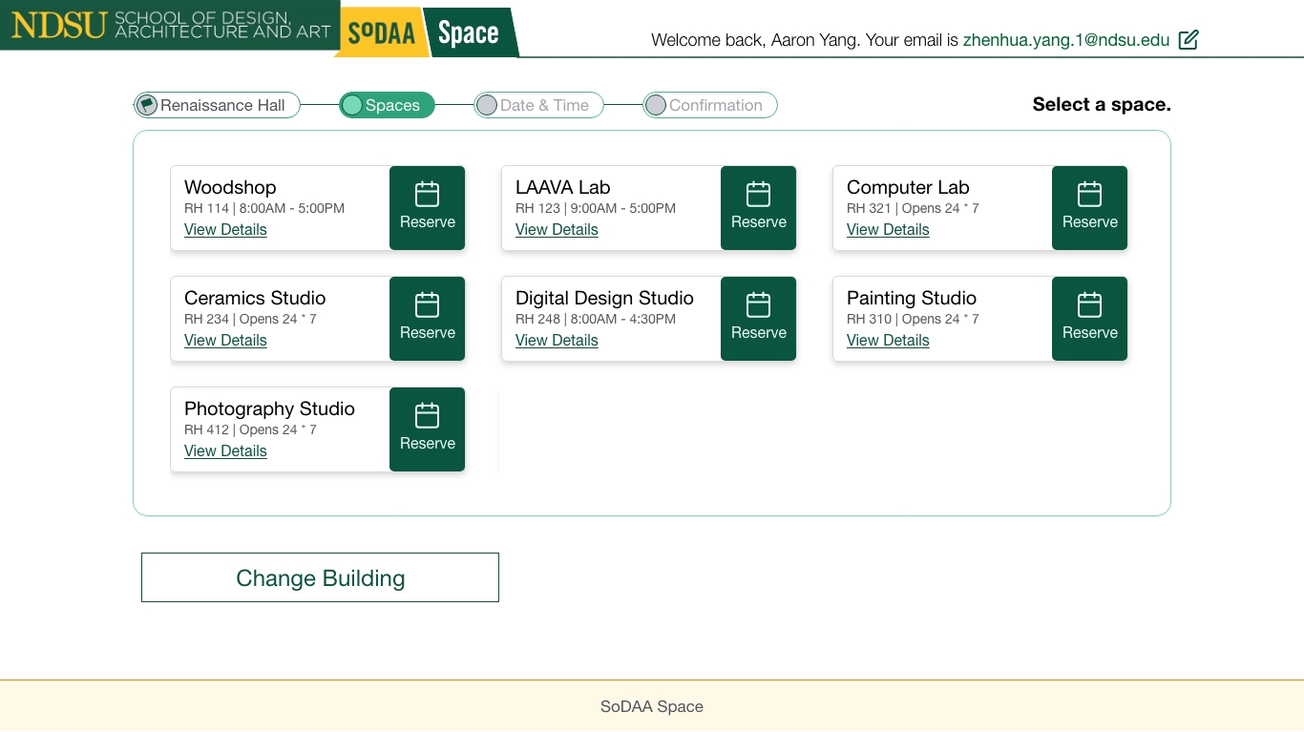Open View Details for Painting Studio

point(888,341)
